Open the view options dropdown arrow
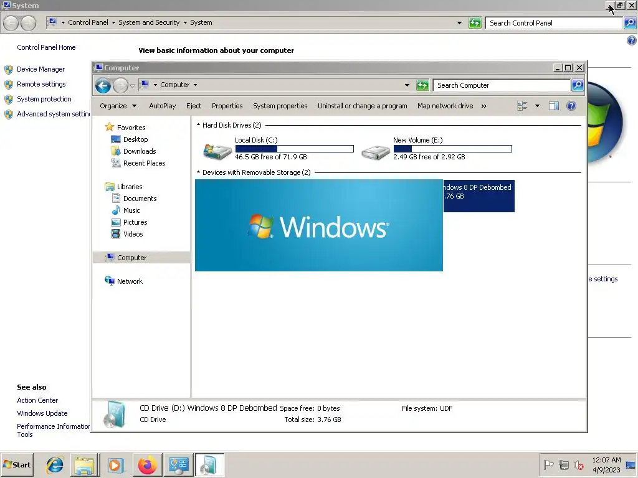The height and width of the screenshot is (478, 638). click(x=537, y=106)
